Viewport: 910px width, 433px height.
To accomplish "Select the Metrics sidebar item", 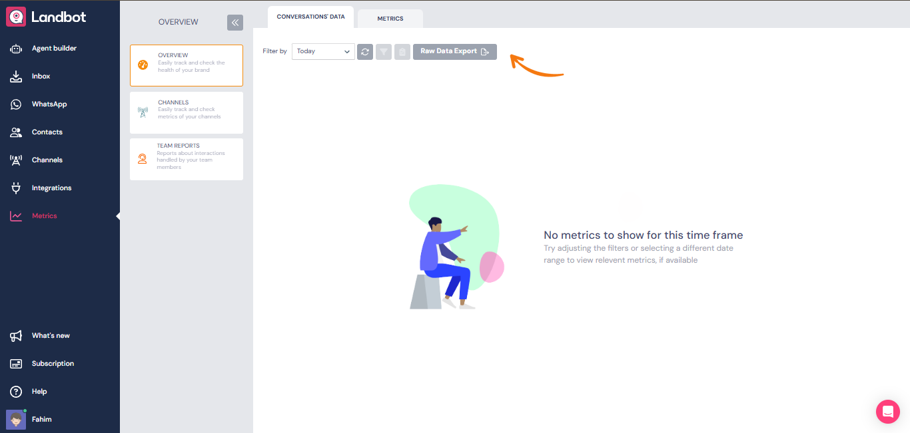I will click(x=44, y=216).
